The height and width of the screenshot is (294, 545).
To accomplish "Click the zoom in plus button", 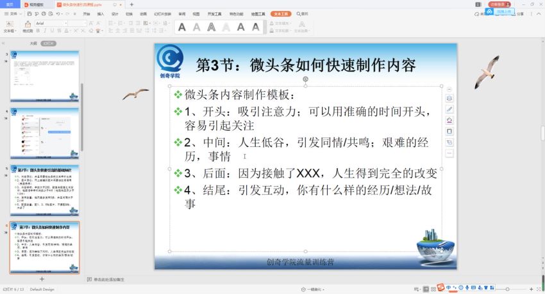I will coord(531,289).
